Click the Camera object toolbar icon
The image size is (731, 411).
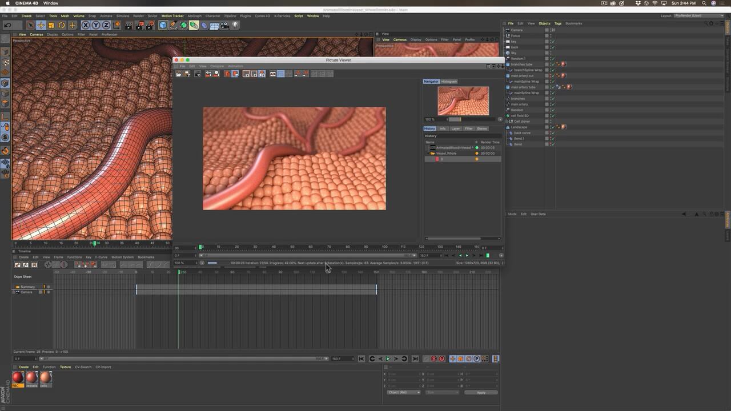pyautogui.click(x=224, y=25)
